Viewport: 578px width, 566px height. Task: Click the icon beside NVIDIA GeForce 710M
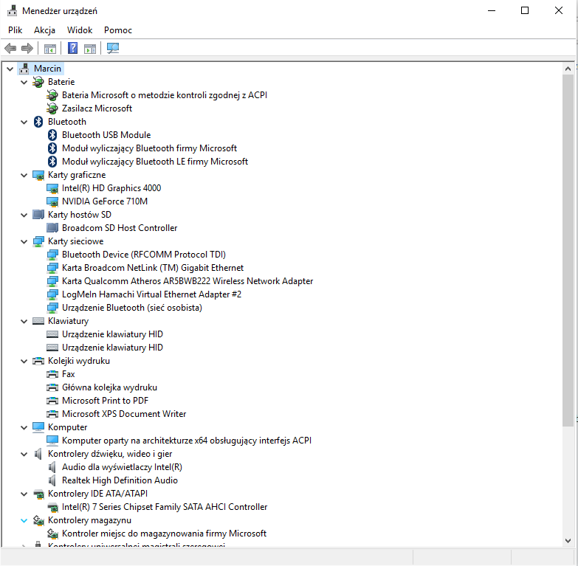52,201
